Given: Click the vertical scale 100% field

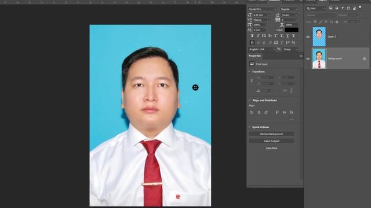Looking at the screenshot, I should [259, 25].
